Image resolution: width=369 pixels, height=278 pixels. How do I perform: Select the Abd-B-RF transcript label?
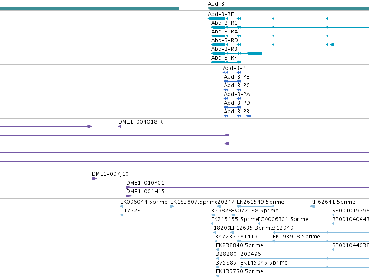[x=224, y=58]
